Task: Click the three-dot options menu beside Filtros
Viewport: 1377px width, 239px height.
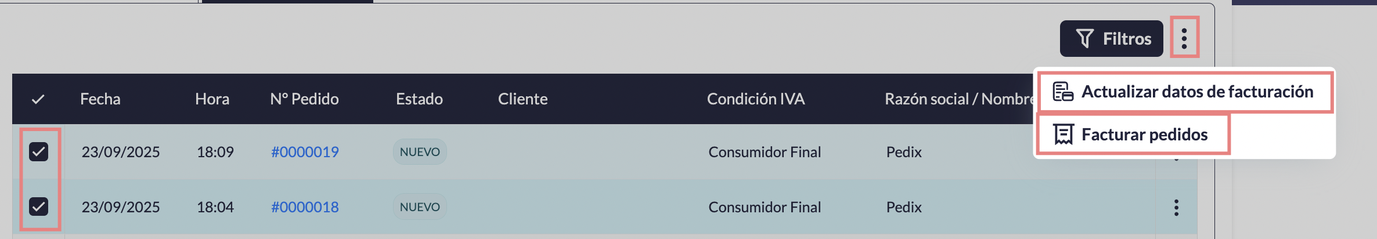Action: (1184, 38)
